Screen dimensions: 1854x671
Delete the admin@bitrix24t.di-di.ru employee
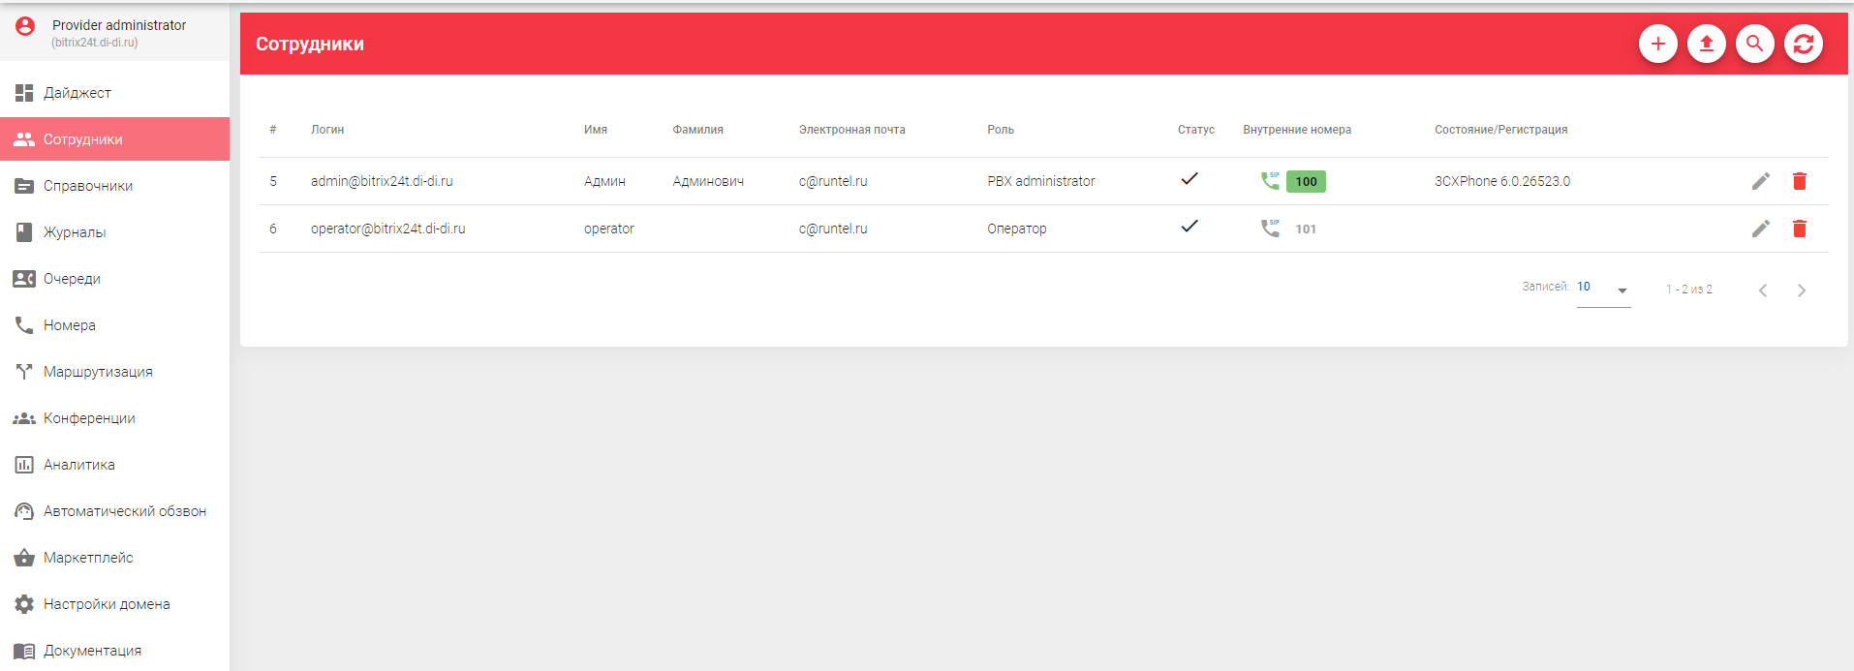pos(1799,181)
